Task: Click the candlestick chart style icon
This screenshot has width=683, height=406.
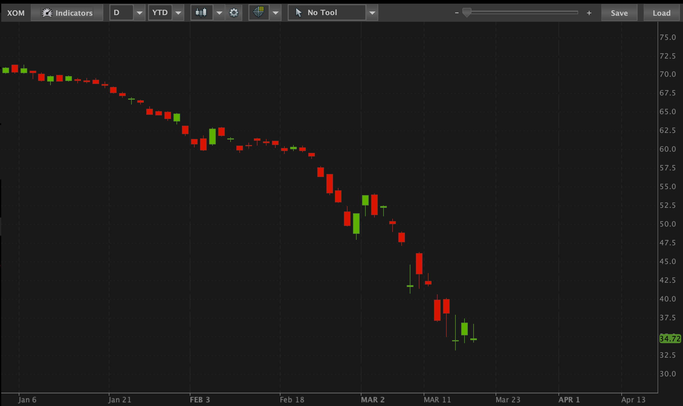Action: [201, 13]
